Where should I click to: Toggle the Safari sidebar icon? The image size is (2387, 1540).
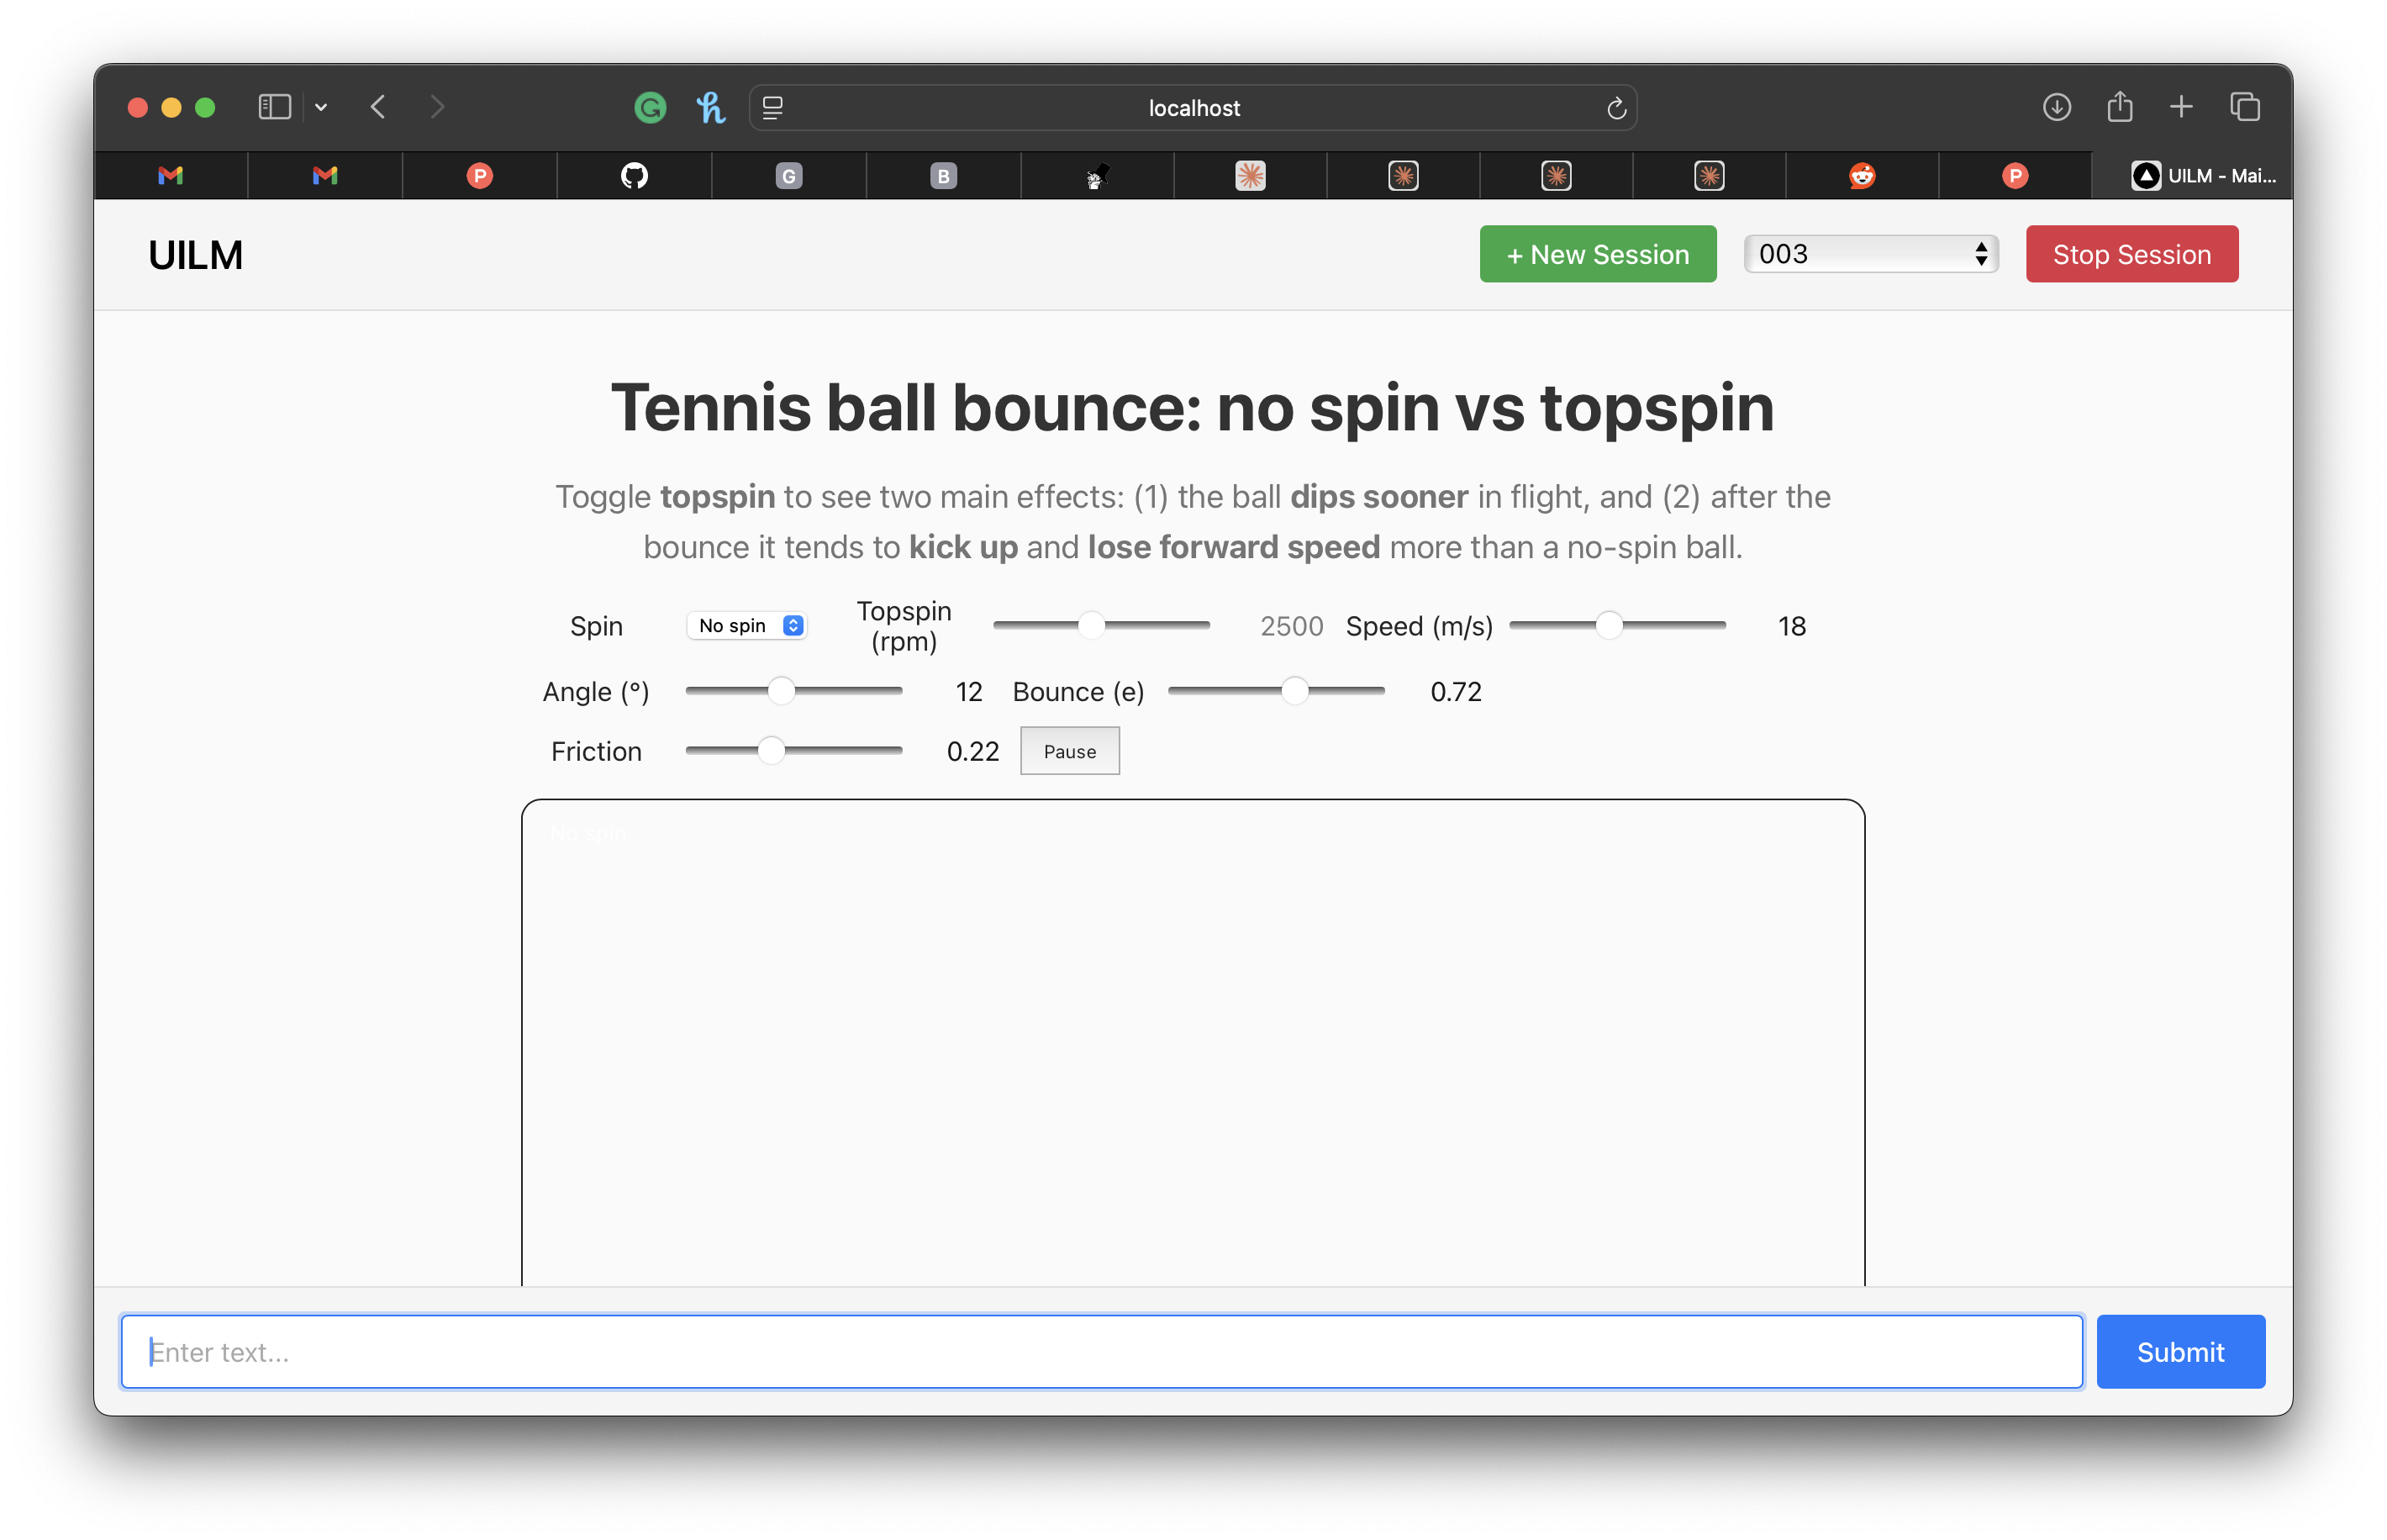274,107
